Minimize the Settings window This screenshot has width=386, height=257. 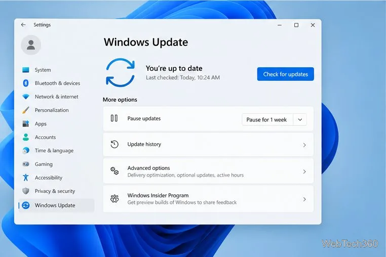point(280,25)
